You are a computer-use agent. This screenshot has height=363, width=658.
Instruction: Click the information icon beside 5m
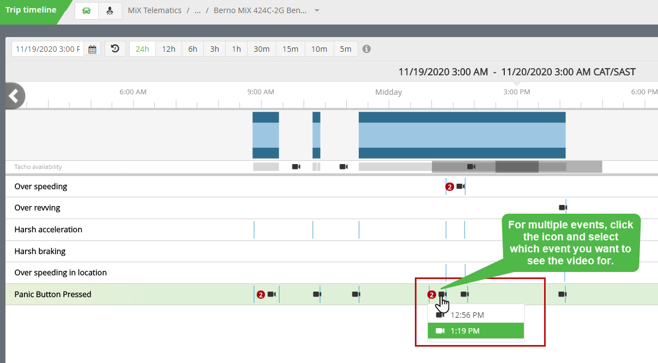pos(367,49)
